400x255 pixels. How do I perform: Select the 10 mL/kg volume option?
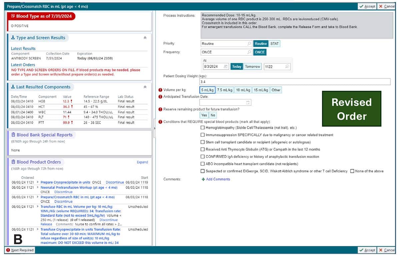click(243, 90)
